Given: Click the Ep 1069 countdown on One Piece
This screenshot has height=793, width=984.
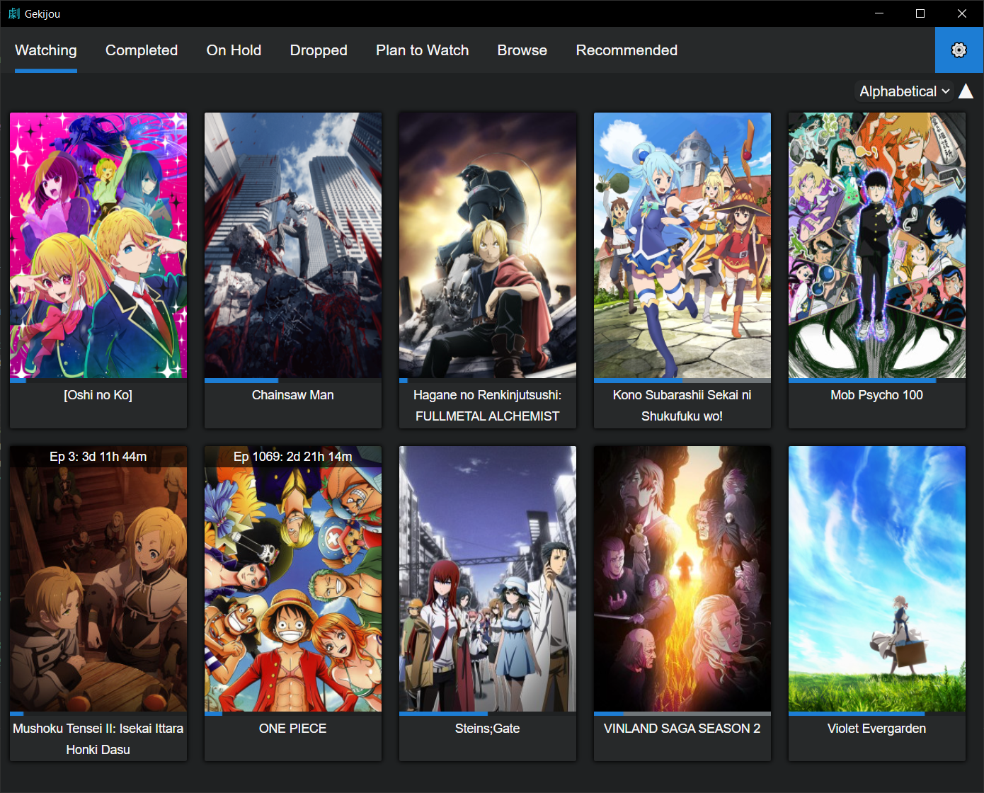Looking at the screenshot, I should 293,457.
